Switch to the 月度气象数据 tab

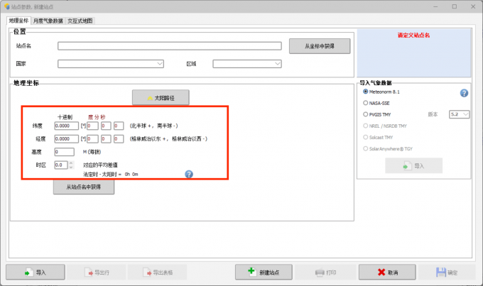[48, 21]
